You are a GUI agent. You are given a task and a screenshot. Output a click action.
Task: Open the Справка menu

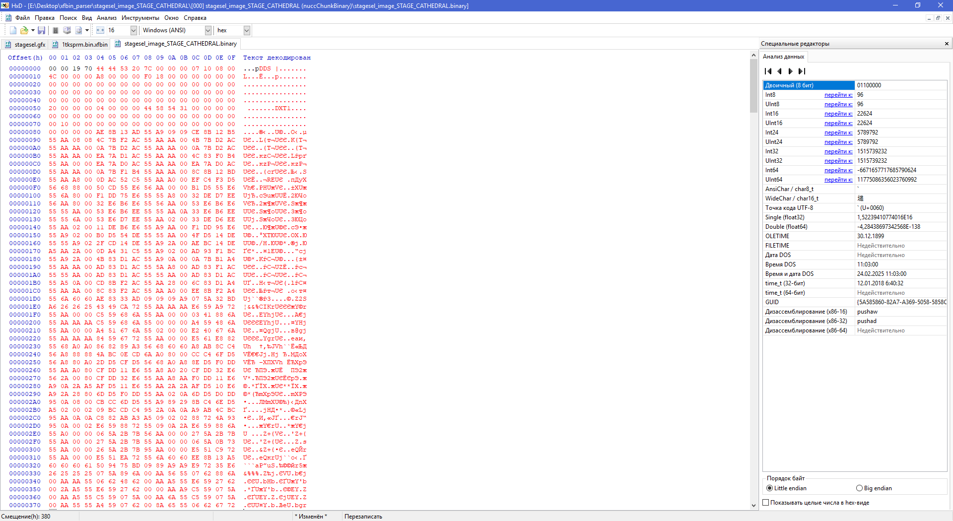pyautogui.click(x=195, y=18)
